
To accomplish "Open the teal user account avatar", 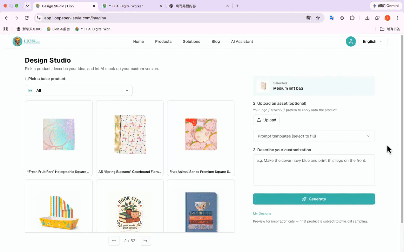I will pyautogui.click(x=351, y=41).
